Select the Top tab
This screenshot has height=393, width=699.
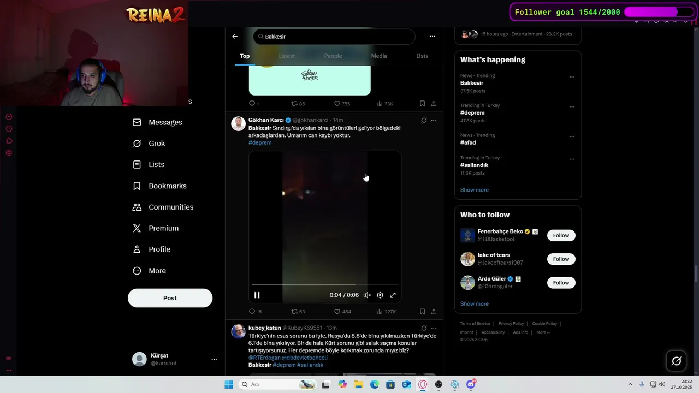tap(245, 56)
